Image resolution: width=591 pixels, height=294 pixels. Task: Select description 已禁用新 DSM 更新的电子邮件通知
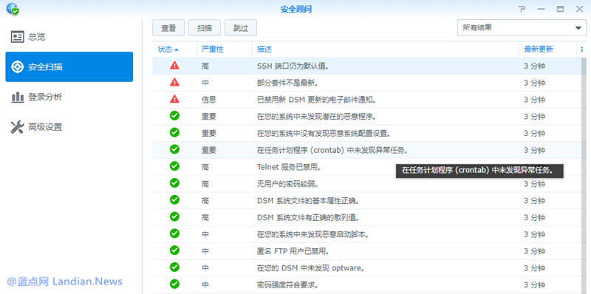317,100
